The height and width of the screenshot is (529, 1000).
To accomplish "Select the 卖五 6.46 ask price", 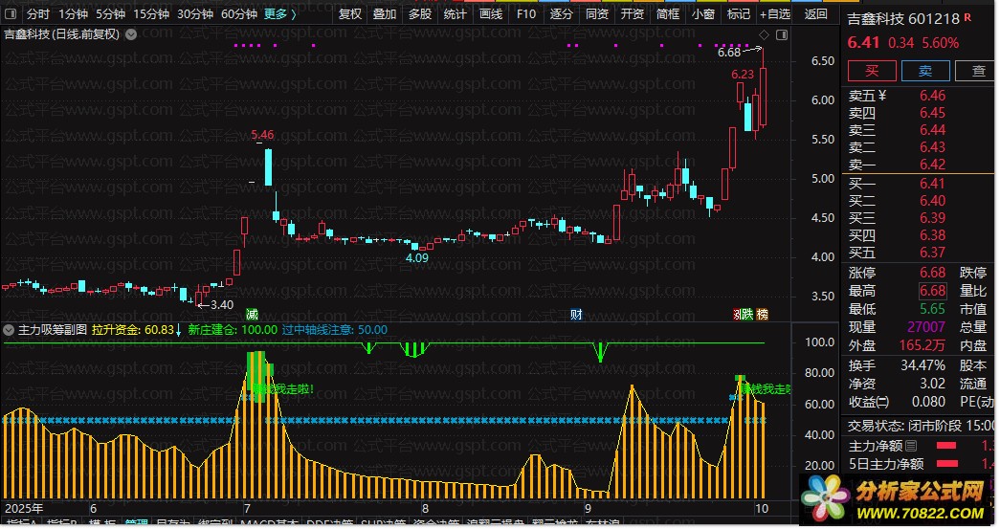I will 932,96.
